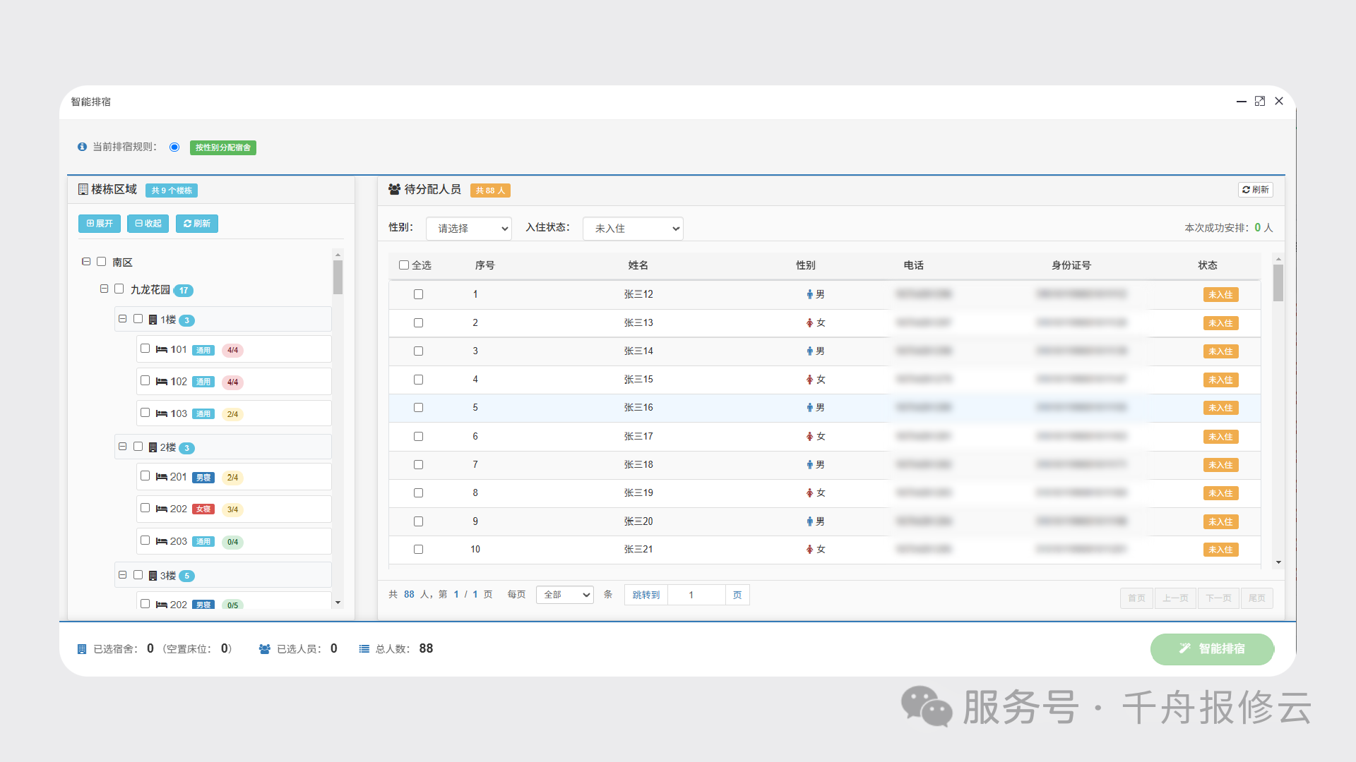Select the 按性别分配宿舍 rule radio button

[174, 147]
